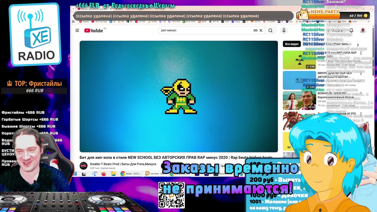
Task: Open the weather widget showing 8°C
Action: pos(95,174)
